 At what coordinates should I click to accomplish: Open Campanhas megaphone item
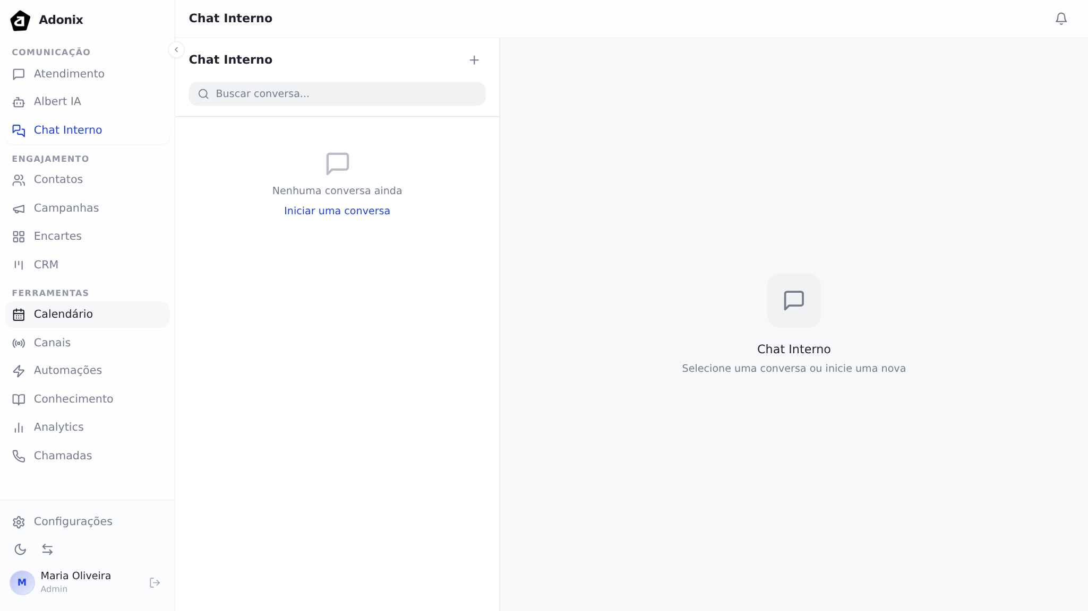pos(66,208)
